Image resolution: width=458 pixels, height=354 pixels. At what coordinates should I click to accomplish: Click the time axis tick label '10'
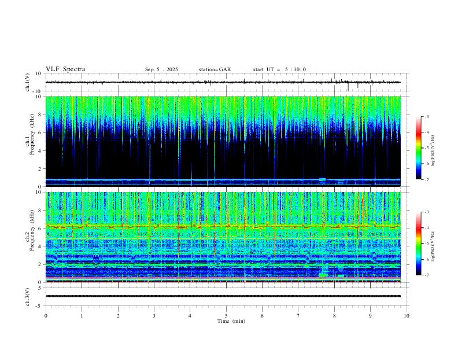pyautogui.click(x=407, y=316)
